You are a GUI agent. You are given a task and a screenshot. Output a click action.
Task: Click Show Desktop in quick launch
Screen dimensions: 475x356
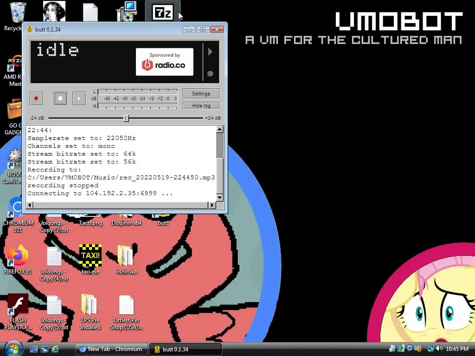click(x=33, y=350)
